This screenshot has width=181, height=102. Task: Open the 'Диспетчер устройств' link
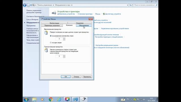113,14
